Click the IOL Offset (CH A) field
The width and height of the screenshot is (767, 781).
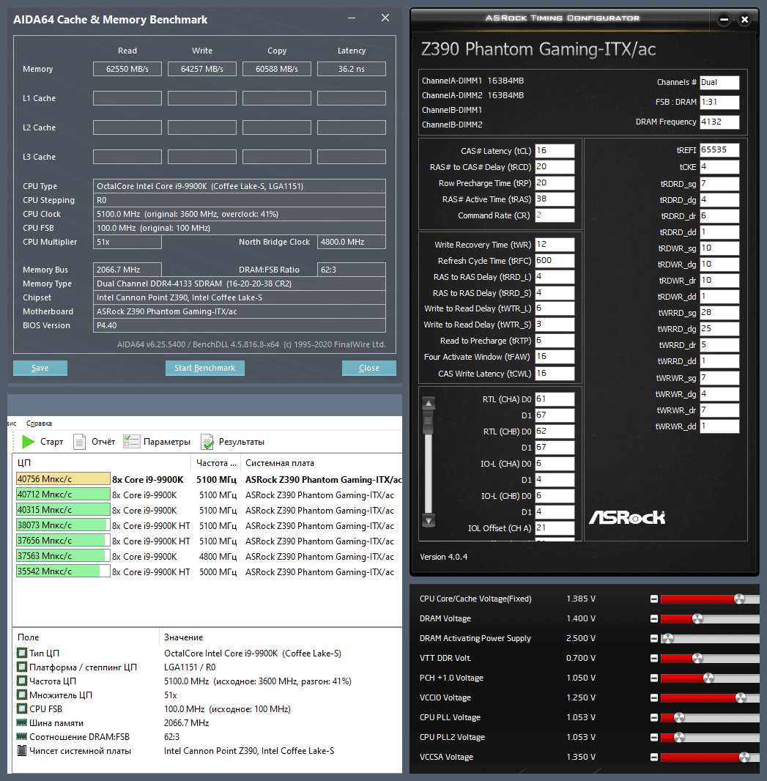555,528
